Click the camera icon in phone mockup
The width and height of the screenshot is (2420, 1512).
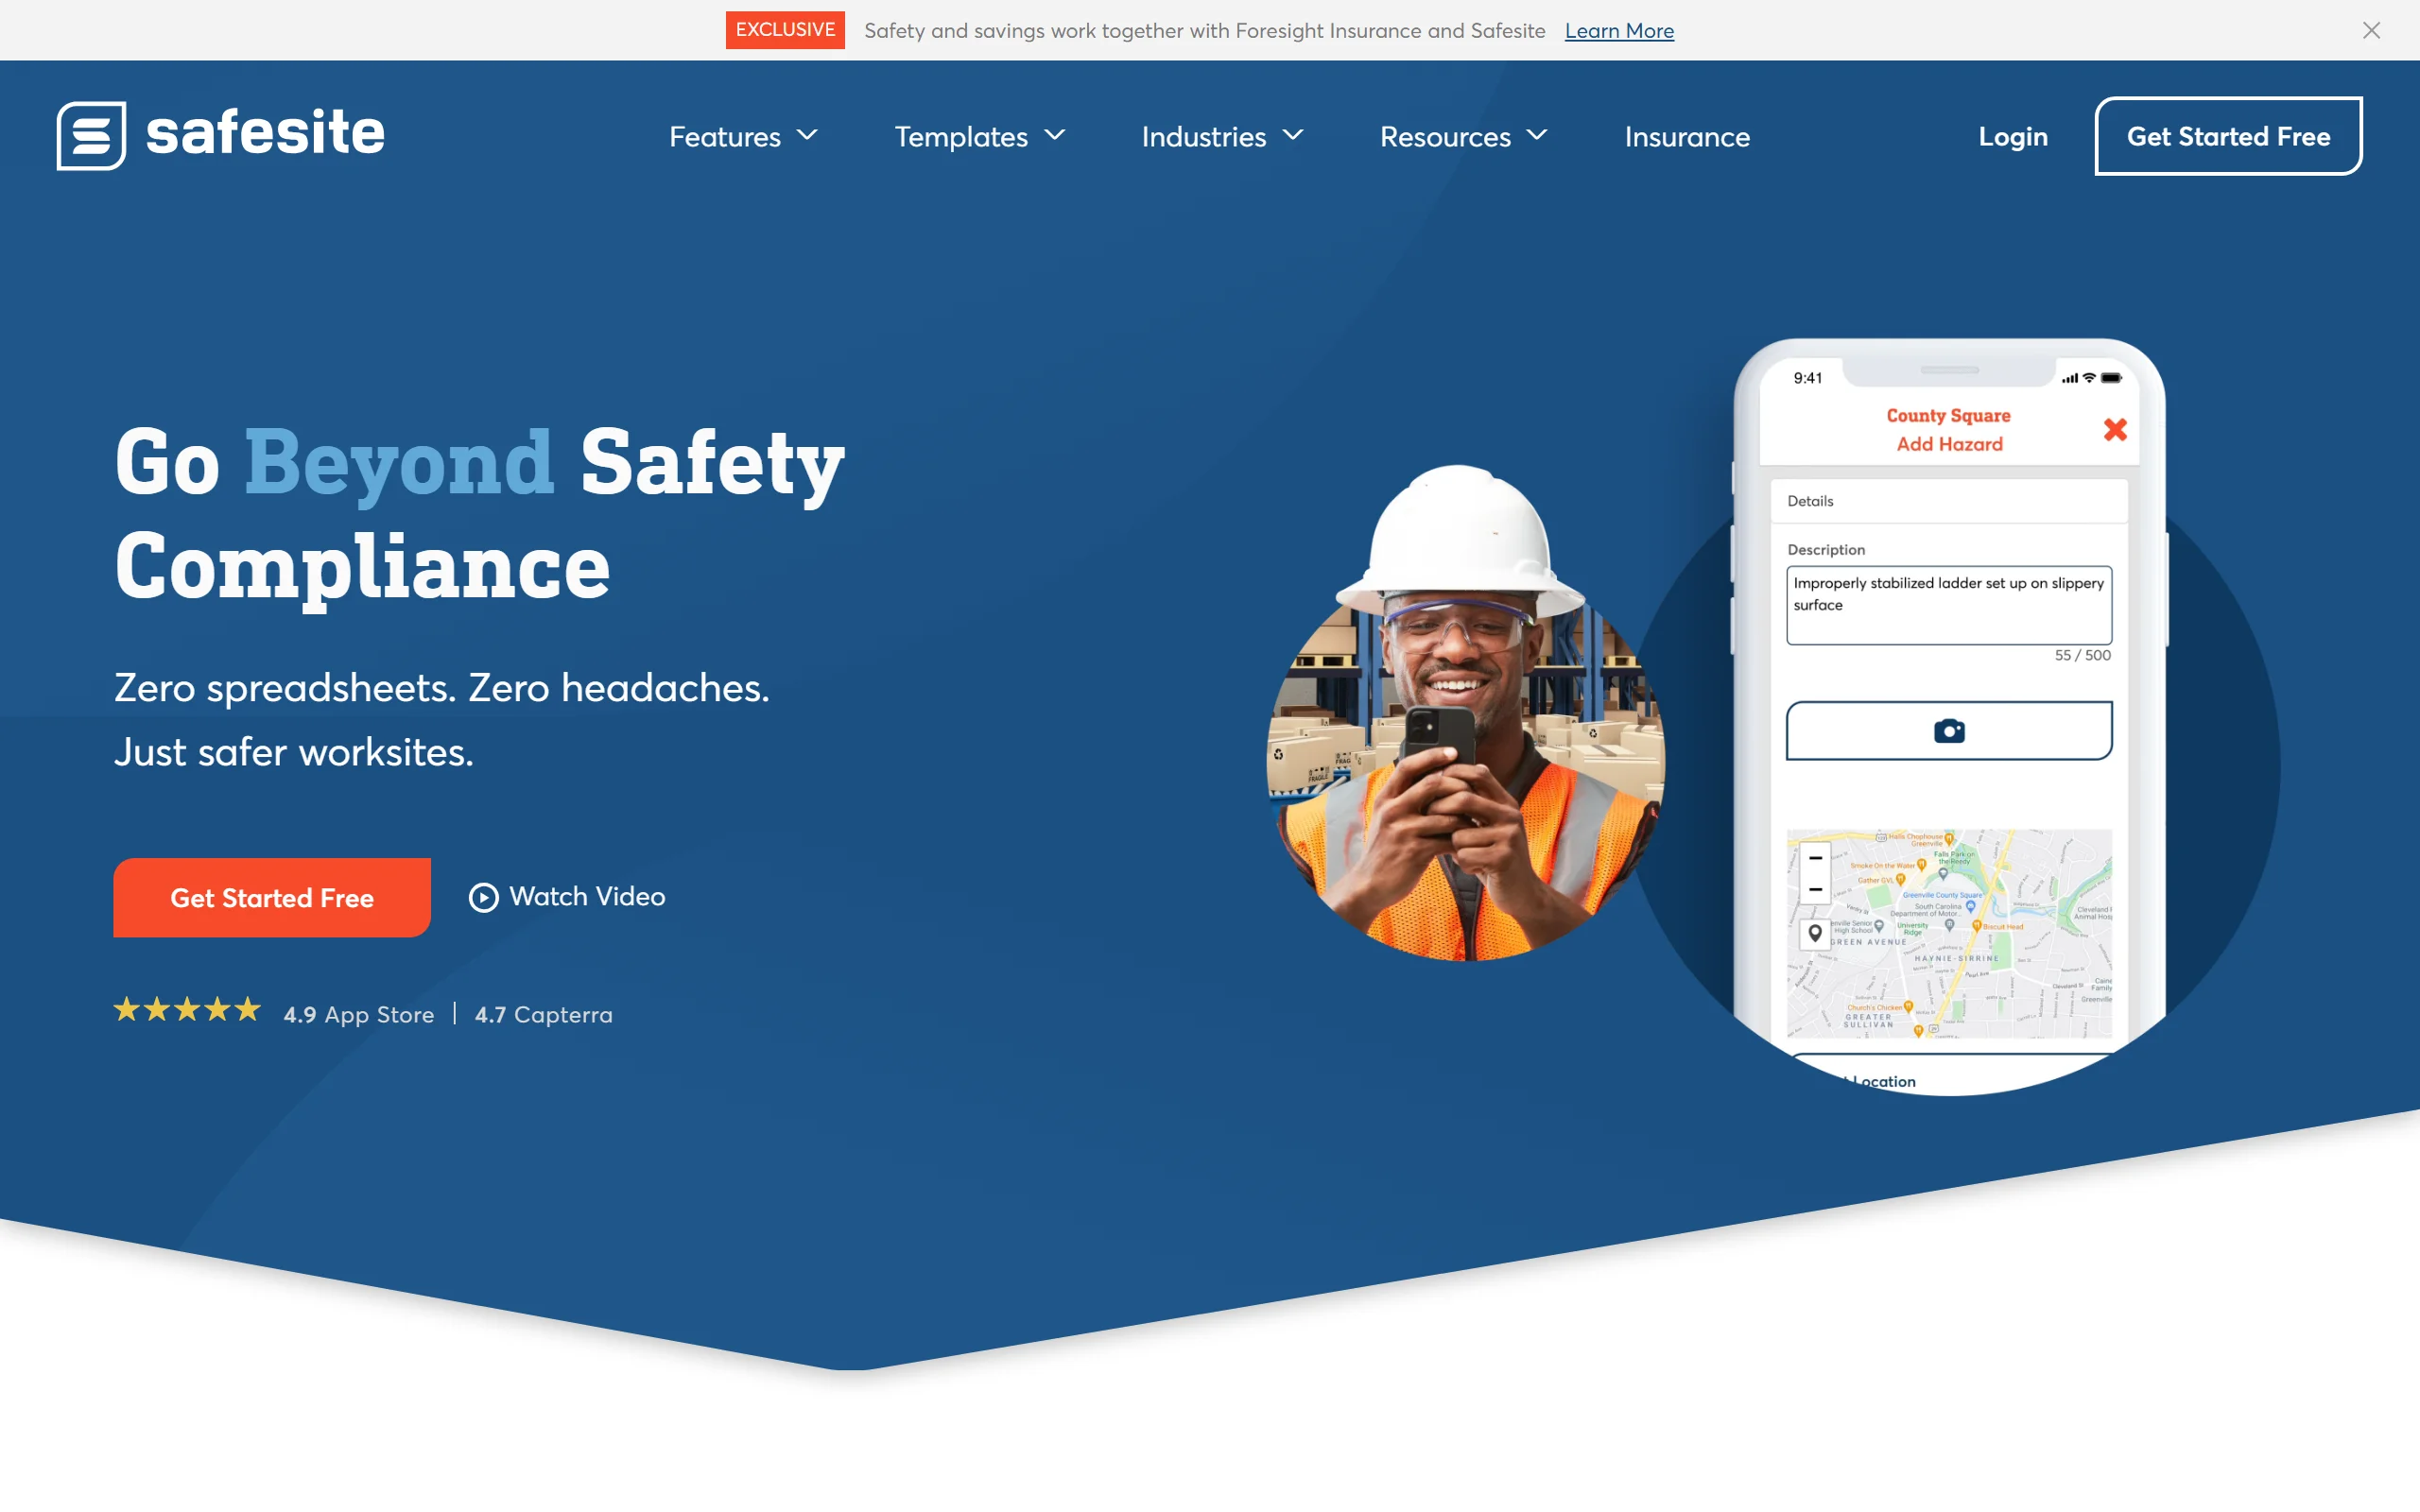(x=1949, y=730)
